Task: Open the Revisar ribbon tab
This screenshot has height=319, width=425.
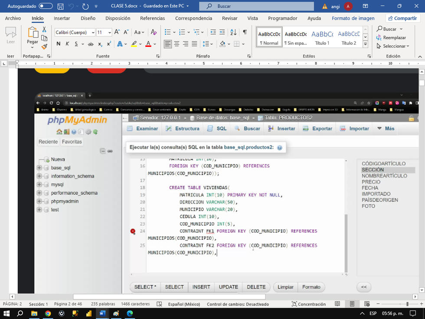Action: pos(229,18)
